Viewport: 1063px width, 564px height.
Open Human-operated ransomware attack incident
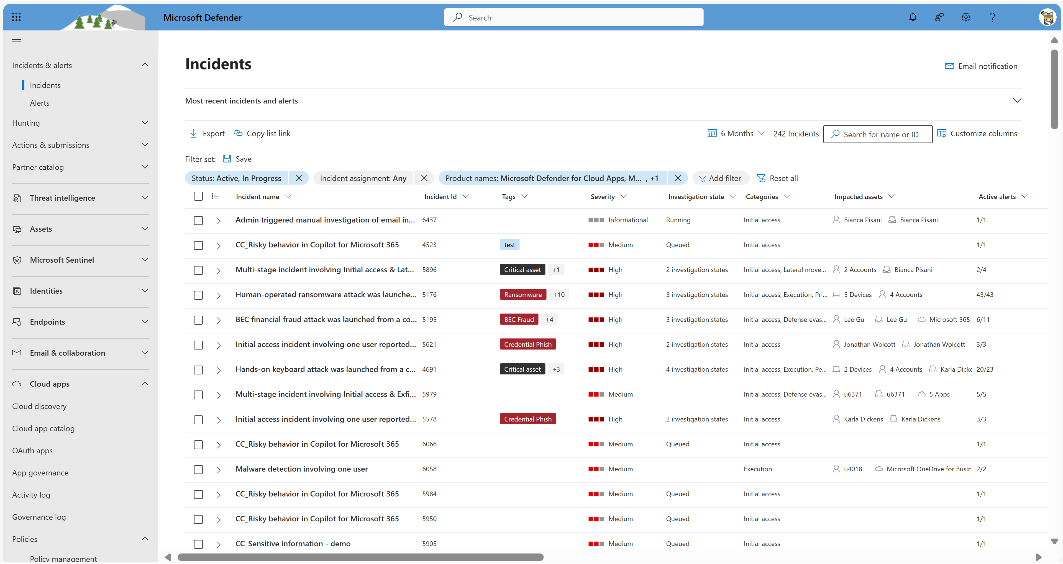(326, 294)
